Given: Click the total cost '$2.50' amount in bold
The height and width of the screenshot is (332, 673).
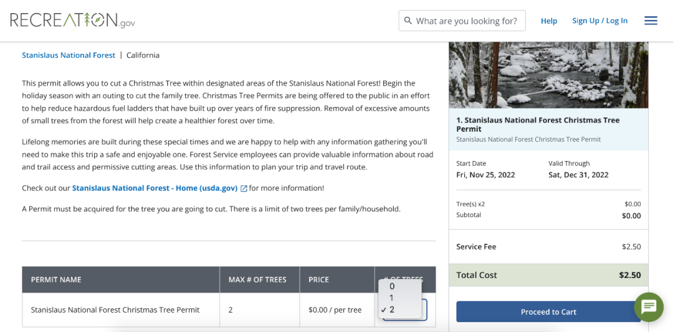Looking at the screenshot, I should (x=630, y=275).
